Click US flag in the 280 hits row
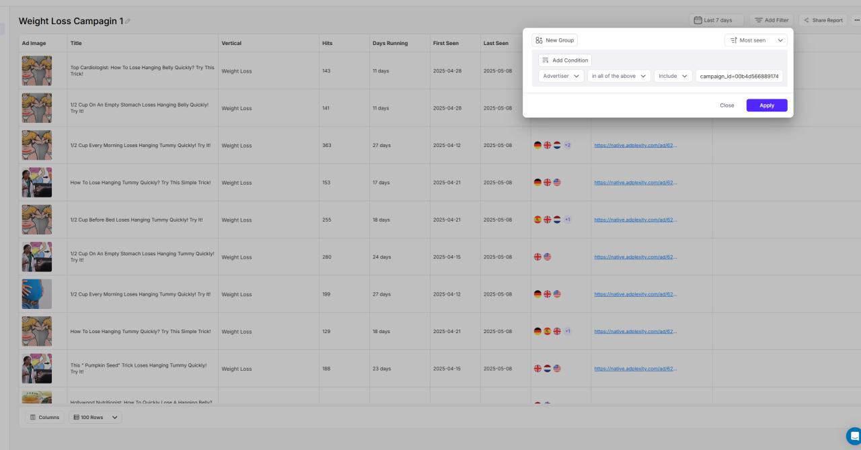This screenshot has height=450, width=861. (548, 257)
